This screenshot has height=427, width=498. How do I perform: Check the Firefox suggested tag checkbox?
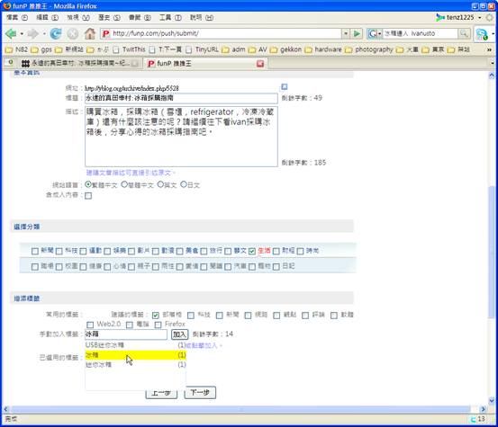[158, 325]
